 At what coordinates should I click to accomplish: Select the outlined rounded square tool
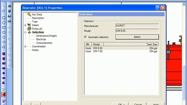[4, 23]
